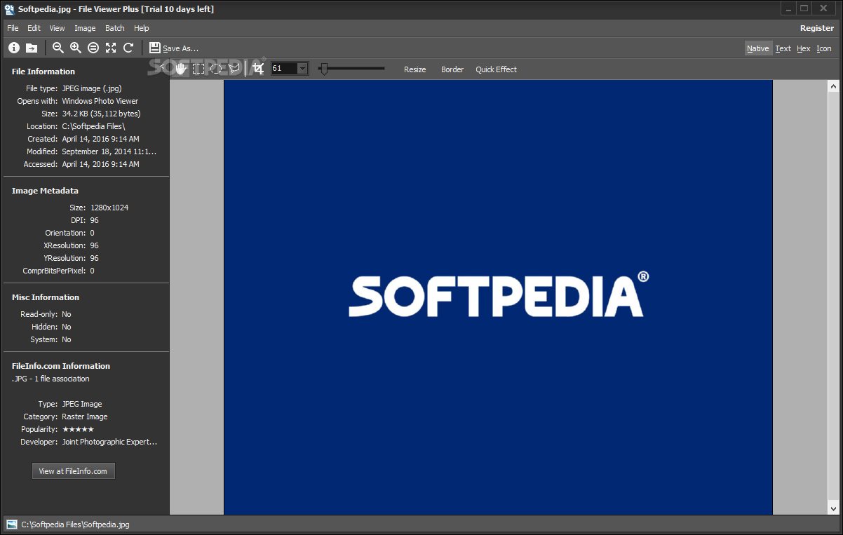Click the vertical scrollbar down arrow
Image resolution: width=843 pixels, height=535 pixels.
pos(834,509)
